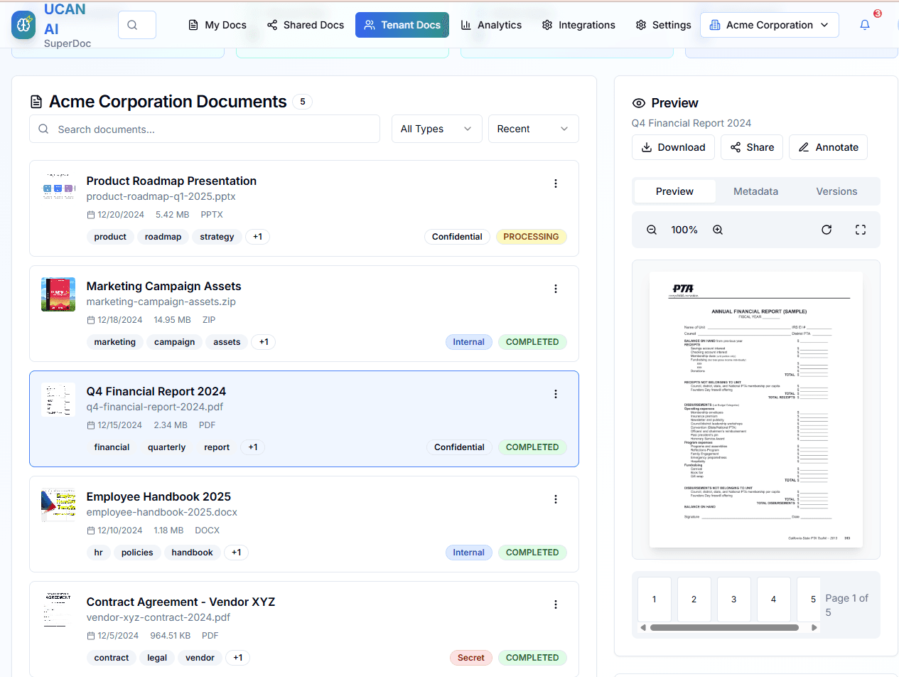Download the Q4 Financial Report
899x677 pixels.
[673, 147]
